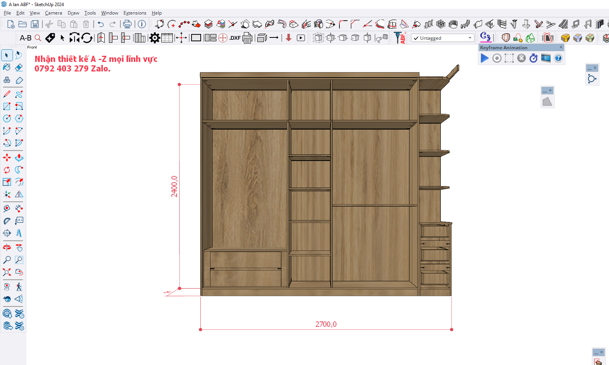This screenshot has height=365, width=609.
Task: Open the Camera menu
Action: pyautogui.click(x=53, y=13)
